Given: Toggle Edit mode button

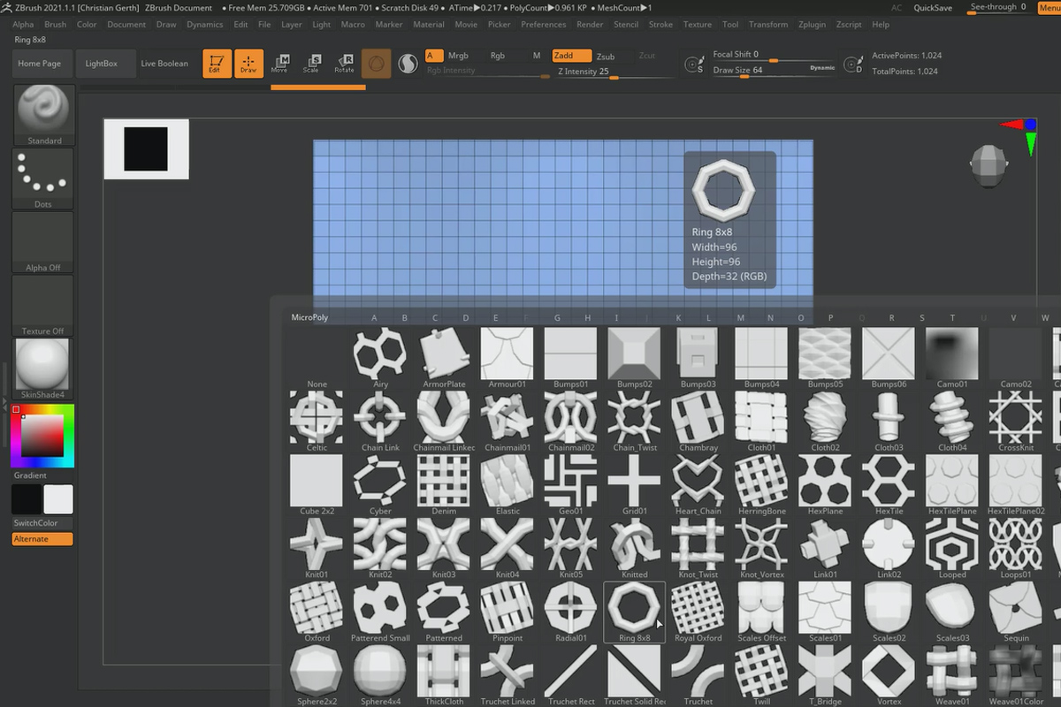Looking at the screenshot, I should pyautogui.click(x=217, y=64).
